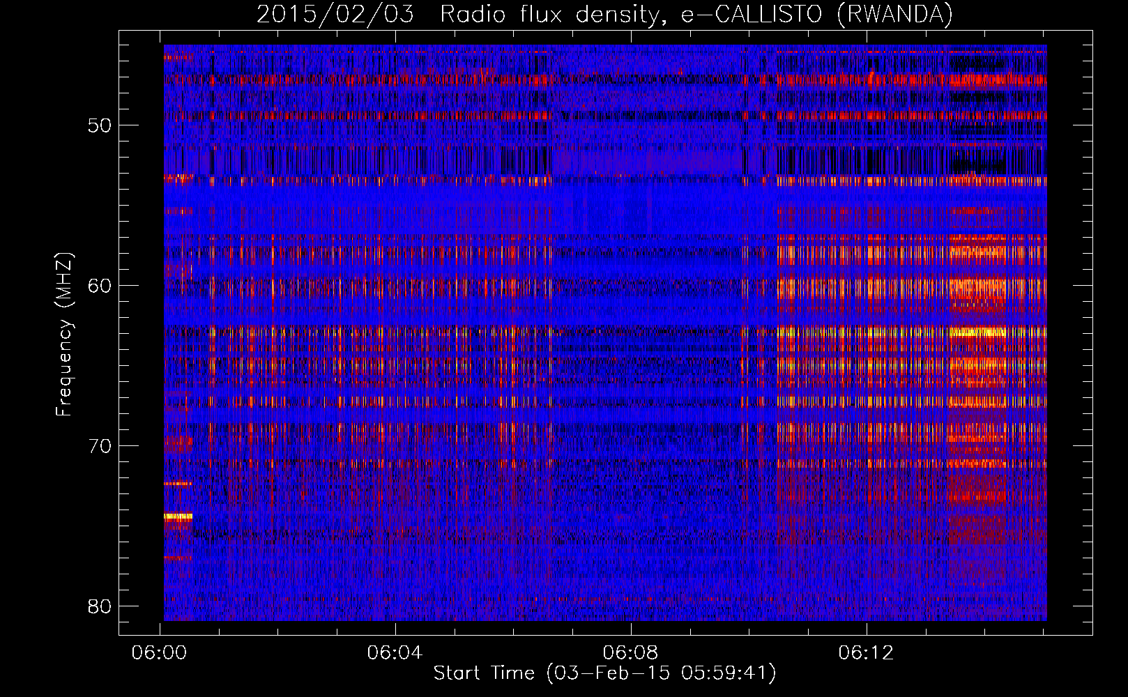Click the 06:12 time tick label
Image resolution: width=1128 pixels, height=697 pixels.
pos(866,652)
